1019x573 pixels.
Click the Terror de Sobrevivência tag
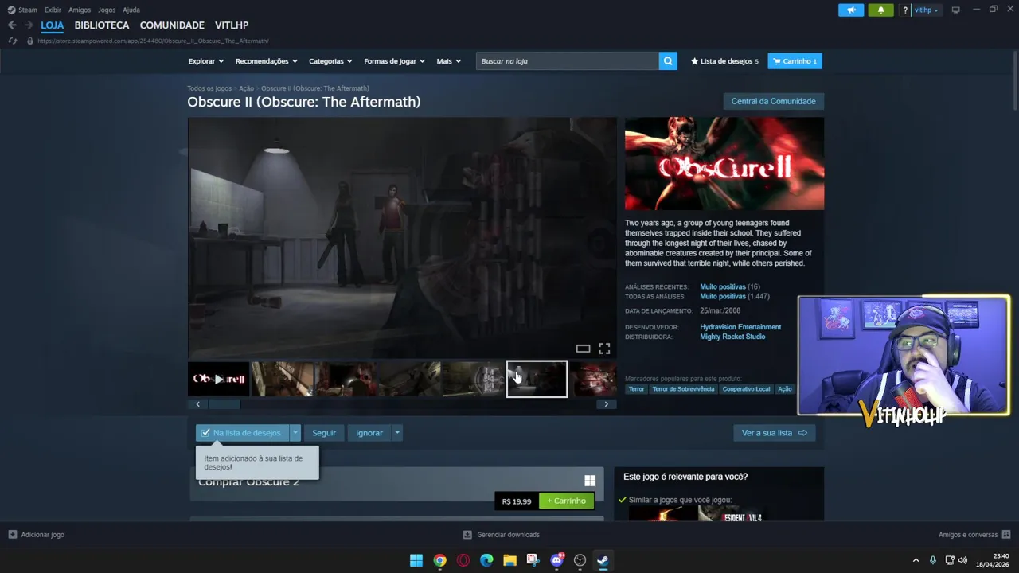pos(684,389)
